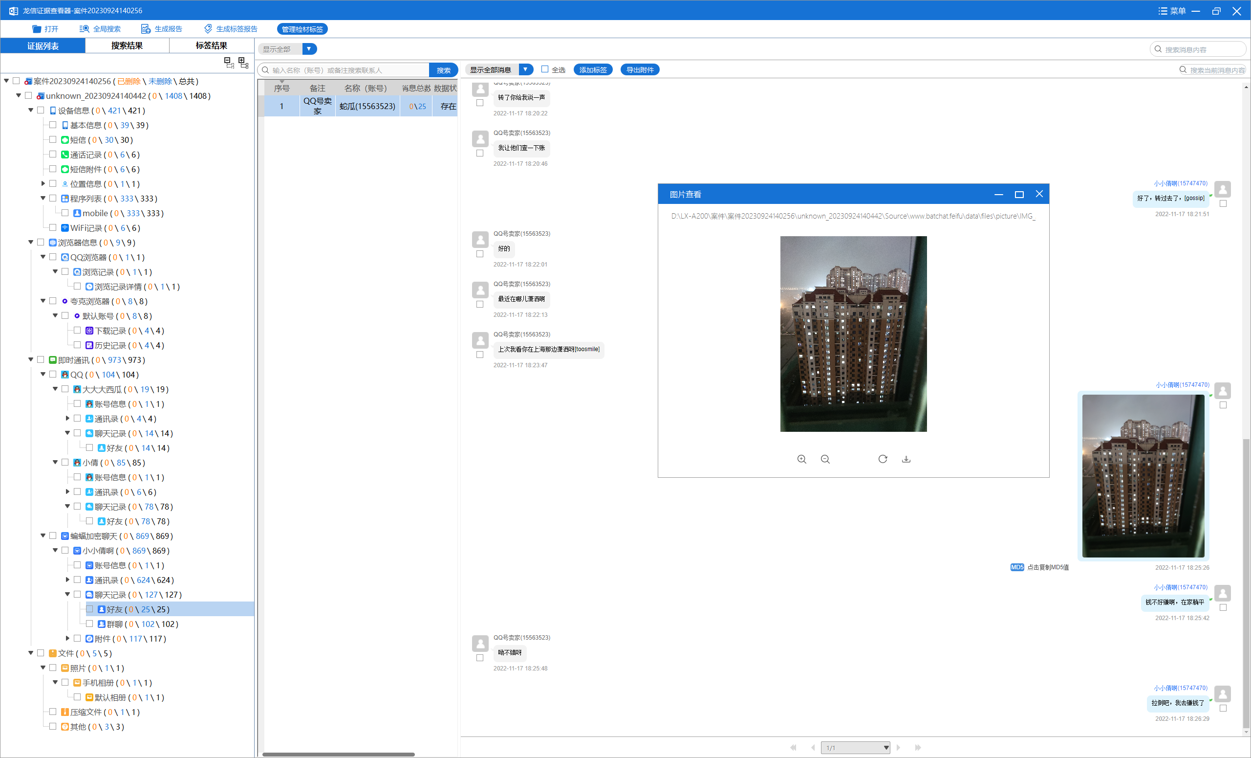Open building photo thumbnail in chat
Image resolution: width=1251 pixels, height=758 pixels.
pos(1143,475)
